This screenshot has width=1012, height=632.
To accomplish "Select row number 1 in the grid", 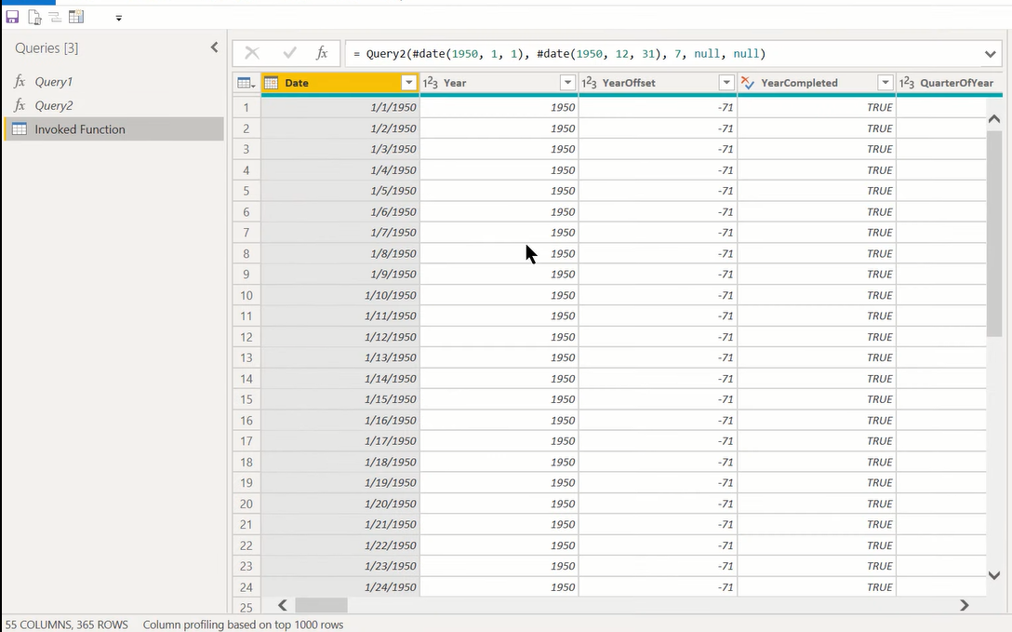I will point(246,107).
